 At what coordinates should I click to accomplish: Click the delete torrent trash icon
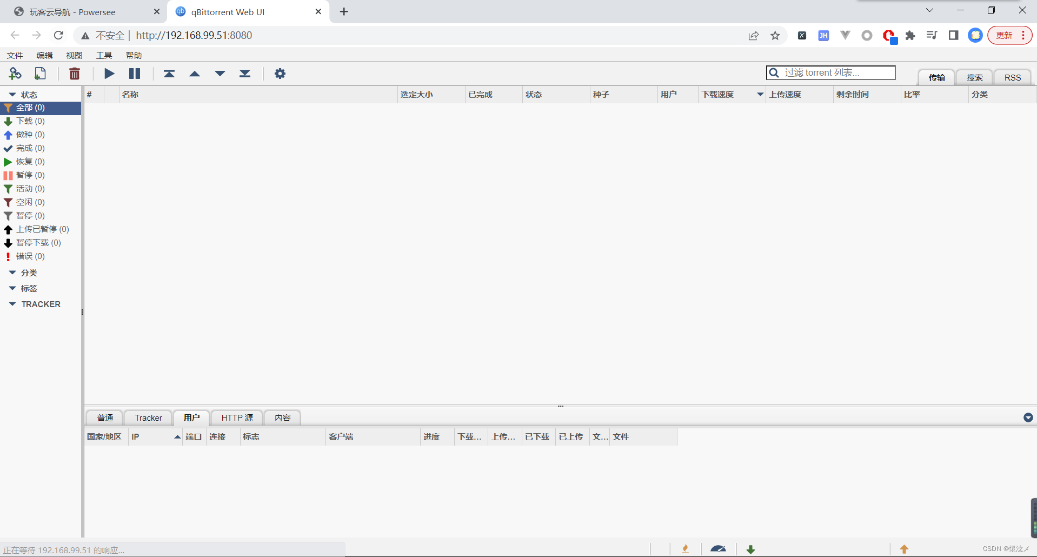[75, 74]
